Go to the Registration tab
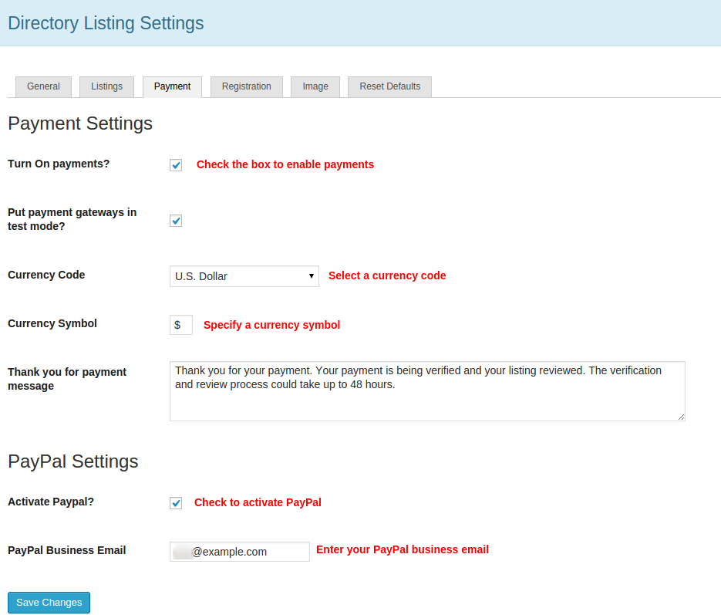 [x=246, y=86]
